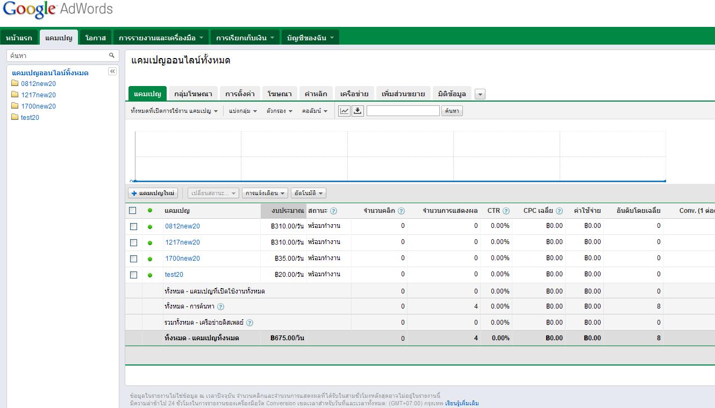Viewport: 715px width, 408px height.
Task: Click the download report icon
Action: pyautogui.click(x=358, y=111)
